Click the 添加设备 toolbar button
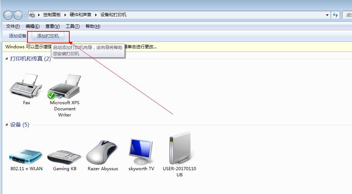The image size is (352, 194). click(18, 36)
